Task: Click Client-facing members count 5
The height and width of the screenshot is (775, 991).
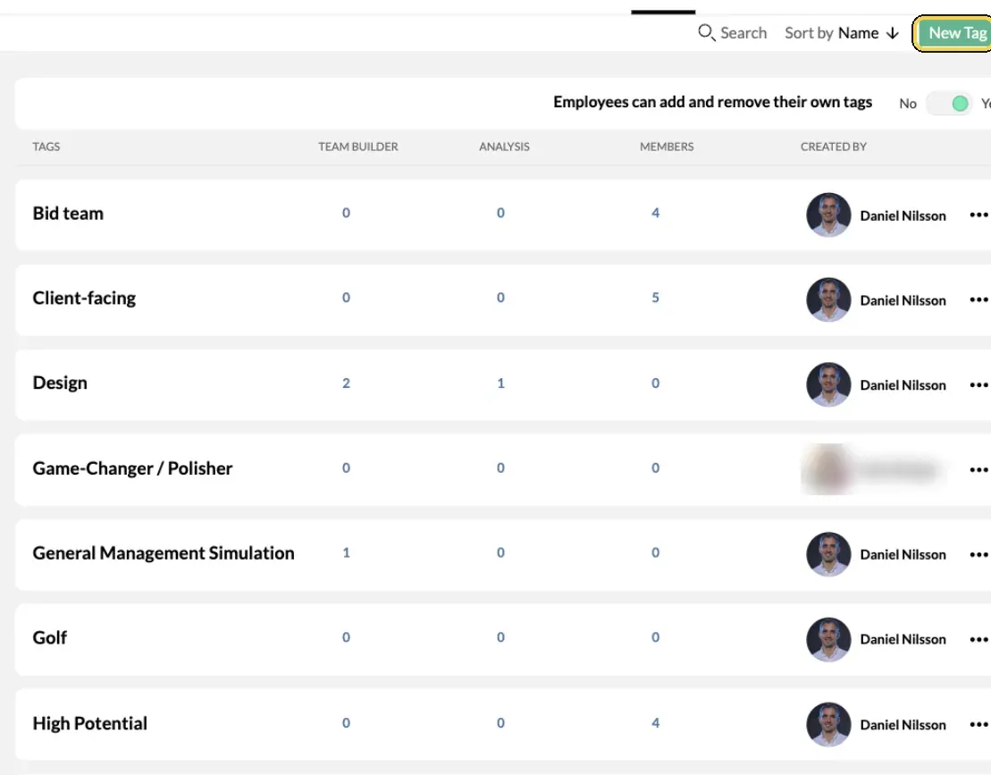Action: tap(655, 298)
